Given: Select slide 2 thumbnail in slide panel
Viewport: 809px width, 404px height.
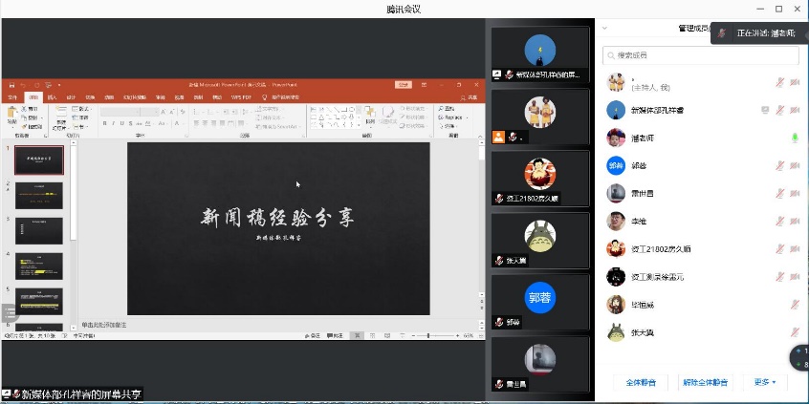Looking at the screenshot, I should pos(38,195).
